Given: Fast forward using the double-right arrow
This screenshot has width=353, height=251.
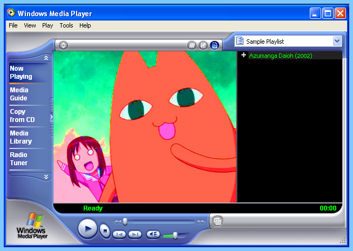Looking at the screenshot, I should 201,222.
